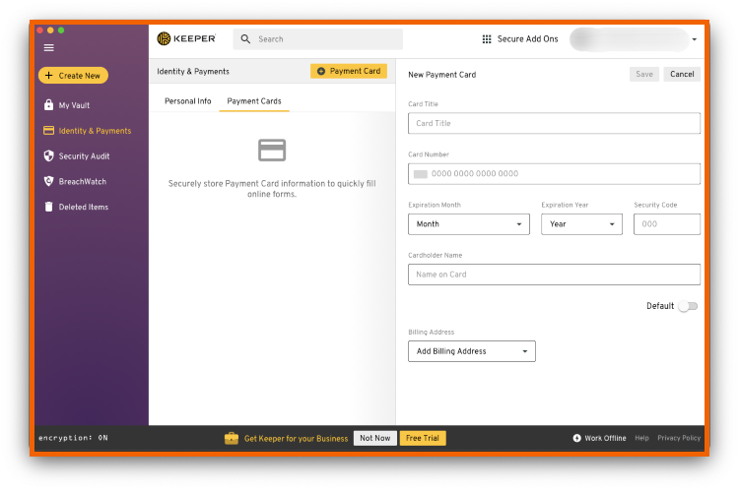This screenshot has height=490, width=739.
Task: Go to My Vault
Action: [x=74, y=105]
